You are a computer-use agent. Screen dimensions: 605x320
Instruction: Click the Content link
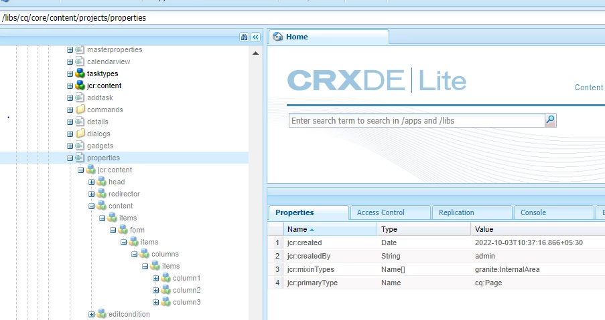click(x=589, y=88)
